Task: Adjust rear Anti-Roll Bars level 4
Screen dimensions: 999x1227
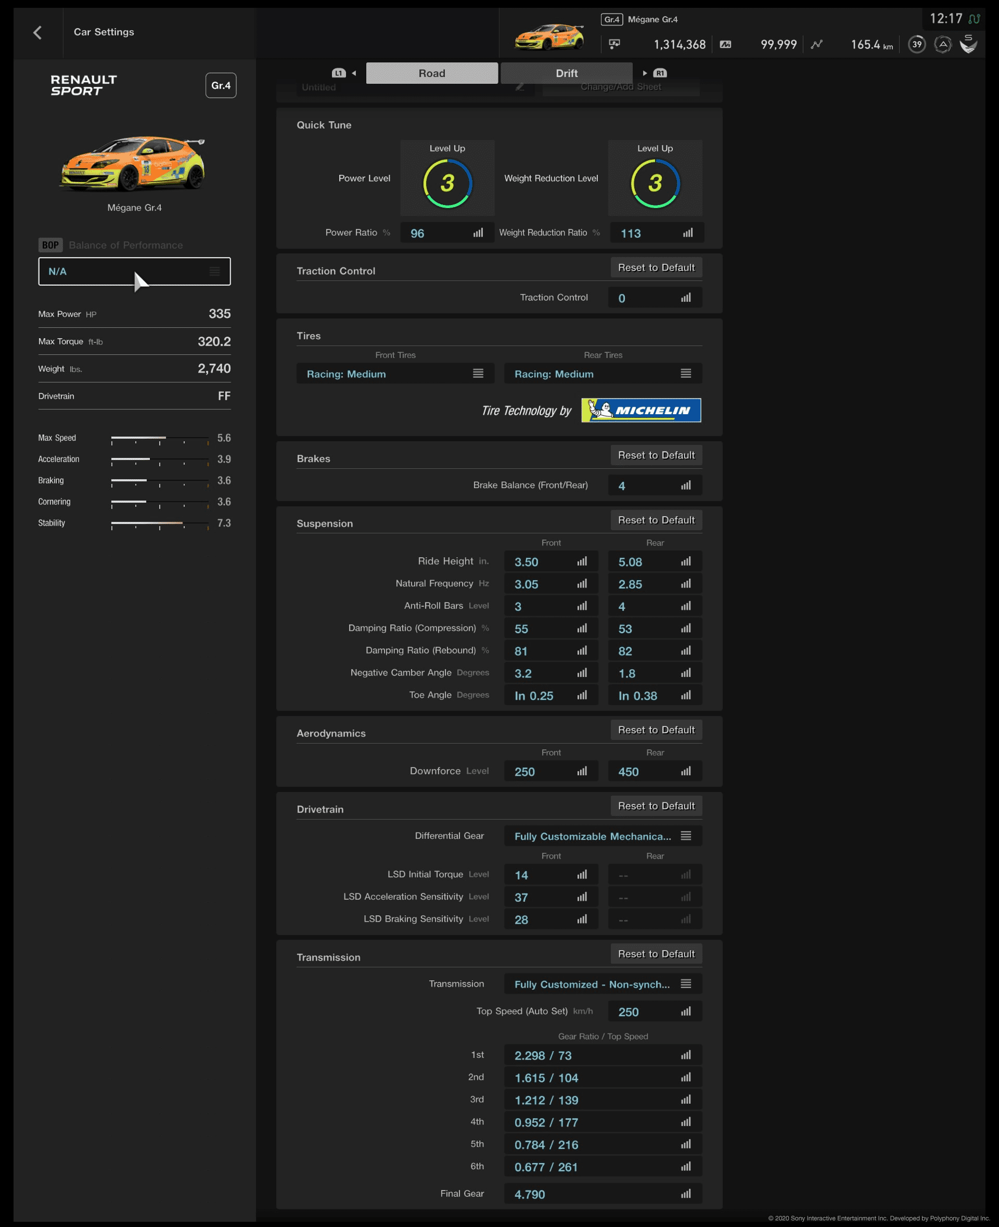Action: click(655, 606)
